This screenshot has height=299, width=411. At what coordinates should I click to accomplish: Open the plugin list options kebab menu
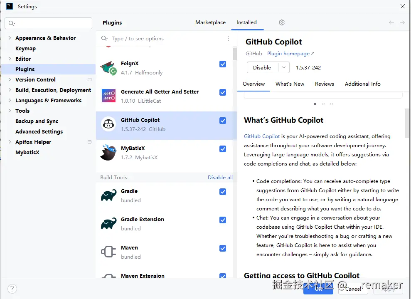228,39
